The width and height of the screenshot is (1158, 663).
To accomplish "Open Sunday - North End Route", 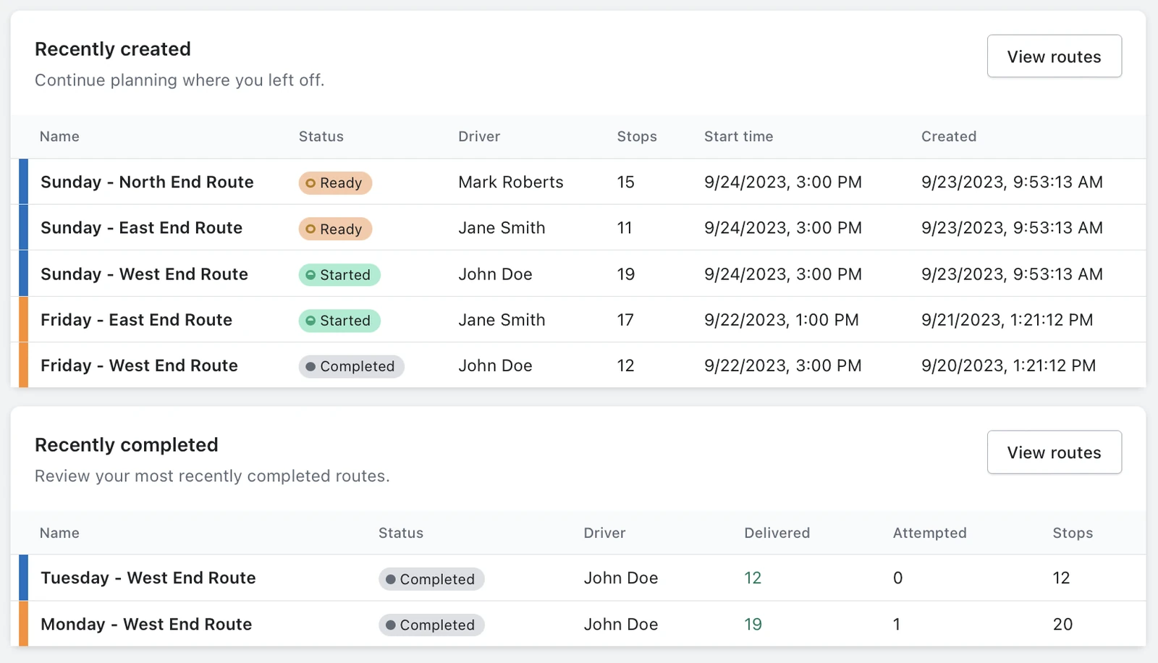I will [147, 182].
